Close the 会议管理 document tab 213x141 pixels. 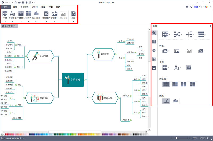pyautogui.click(x=15, y=26)
